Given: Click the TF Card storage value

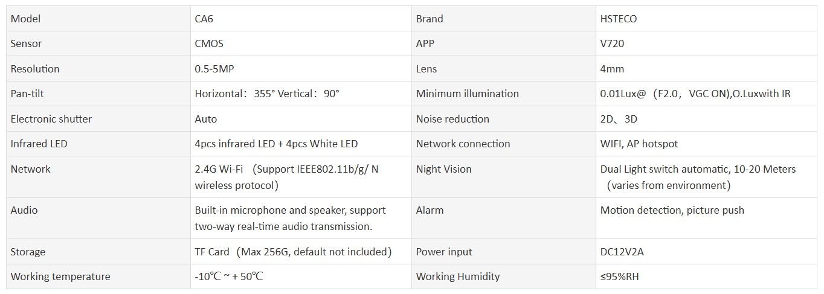Looking at the screenshot, I should (294, 252).
